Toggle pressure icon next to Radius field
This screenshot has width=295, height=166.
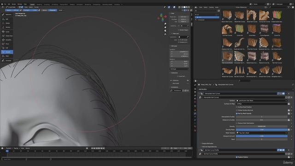tap(21, 10)
